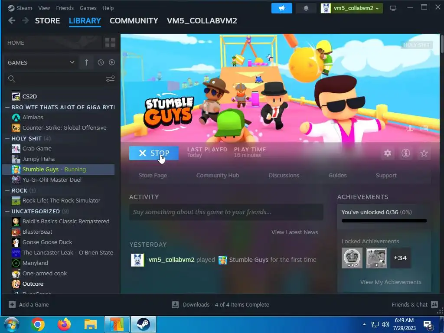This screenshot has width=444, height=333.
Task: Open Stumble Guys manage gear icon
Action: [387, 153]
